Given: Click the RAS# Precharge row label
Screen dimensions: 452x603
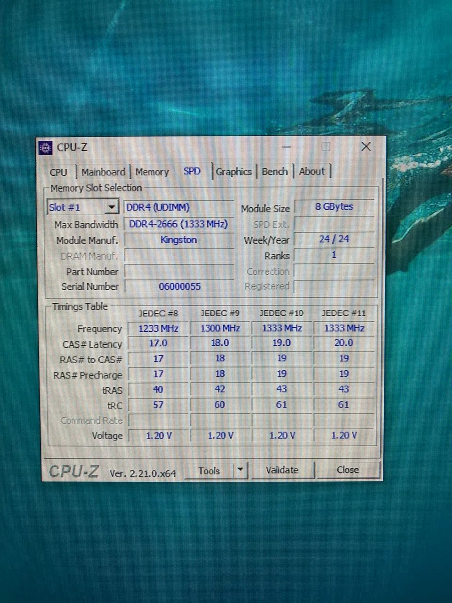Looking at the screenshot, I should pos(88,375).
